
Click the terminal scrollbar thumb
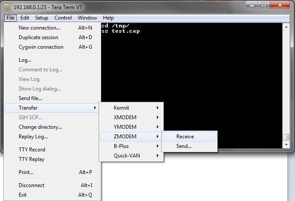pos(286,137)
